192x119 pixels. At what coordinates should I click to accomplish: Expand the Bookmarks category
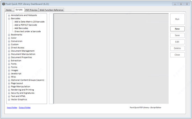tap(9, 35)
